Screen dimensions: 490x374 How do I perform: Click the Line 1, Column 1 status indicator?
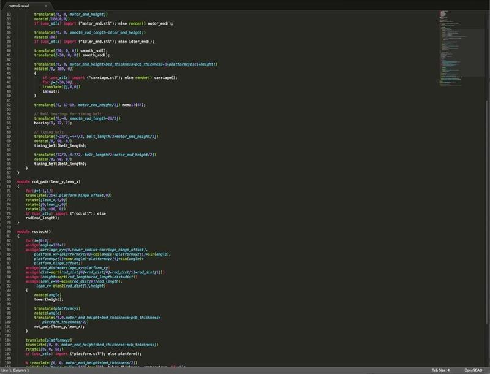tap(16, 370)
